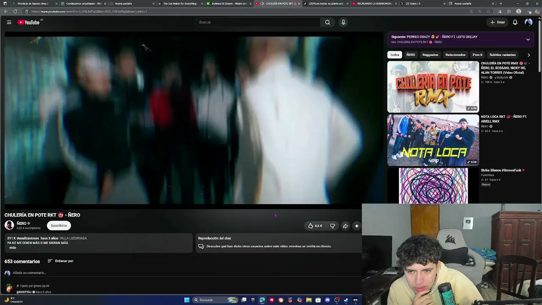Open Steam from the taskbar

tap(346, 300)
